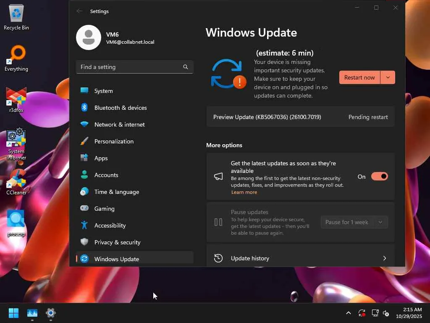
Task: Click the More options heading
Action: coord(224,145)
